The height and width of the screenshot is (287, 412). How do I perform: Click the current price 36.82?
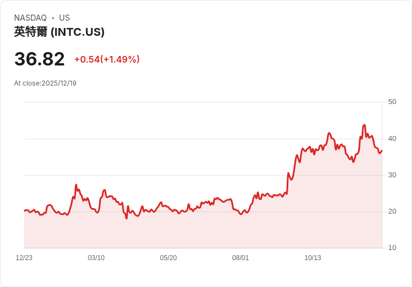point(39,59)
